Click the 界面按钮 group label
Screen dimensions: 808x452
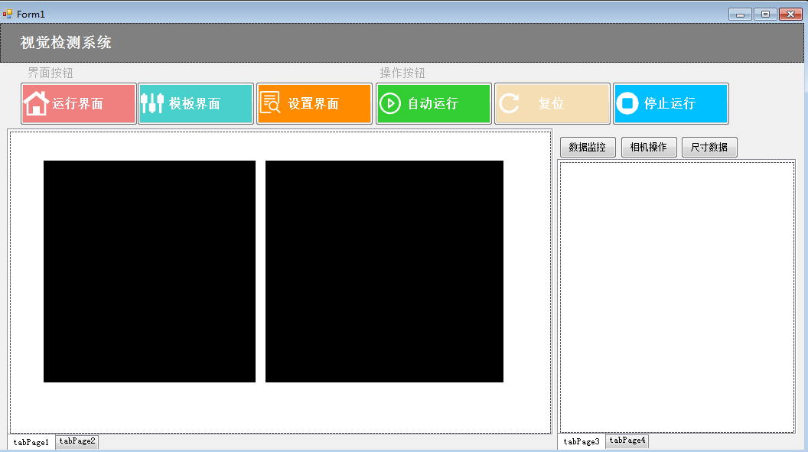(50, 73)
